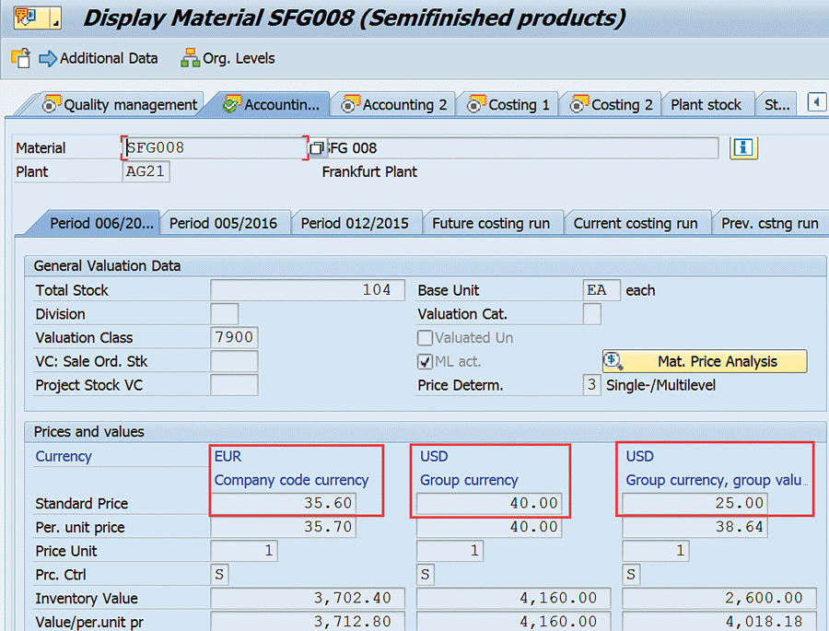Click into the Valuation Class field
Image resolution: width=829 pixels, height=631 pixels.
(234, 338)
